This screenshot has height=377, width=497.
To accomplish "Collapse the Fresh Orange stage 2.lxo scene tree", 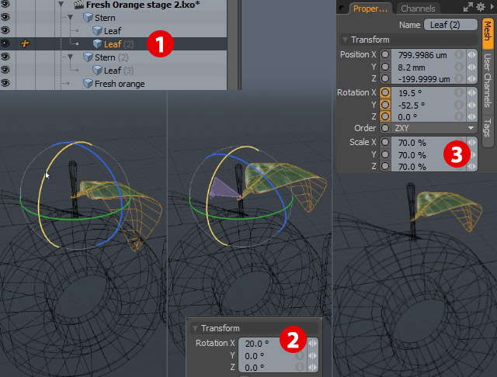I will [61, 4].
